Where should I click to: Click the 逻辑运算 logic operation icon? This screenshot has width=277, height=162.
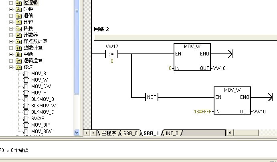(18, 61)
